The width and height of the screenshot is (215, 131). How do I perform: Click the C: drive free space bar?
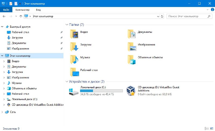[101, 91]
